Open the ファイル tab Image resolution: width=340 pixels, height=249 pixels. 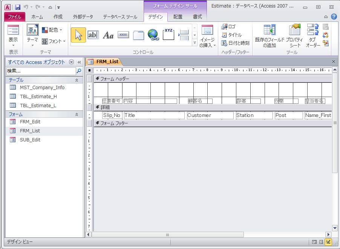point(15,17)
